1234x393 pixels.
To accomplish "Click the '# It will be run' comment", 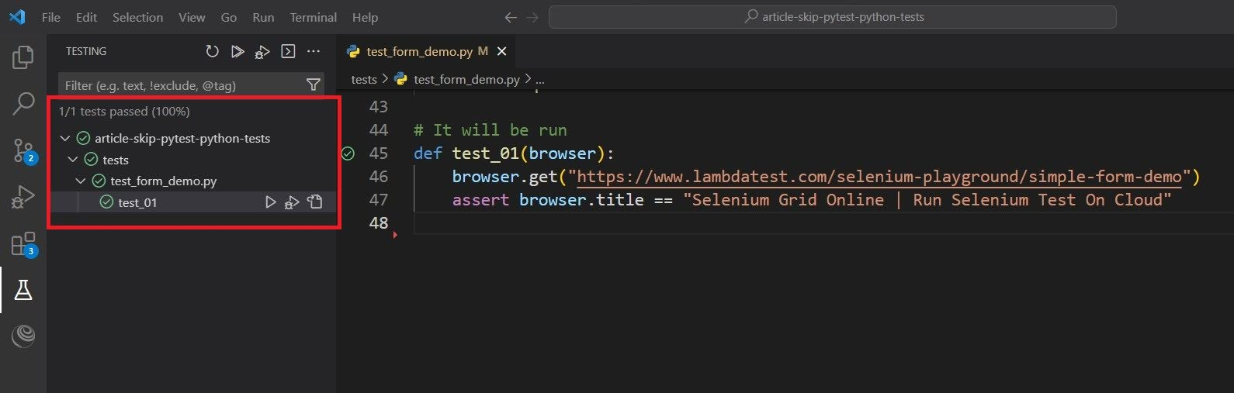I will pyautogui.click(x=490, y=130).
